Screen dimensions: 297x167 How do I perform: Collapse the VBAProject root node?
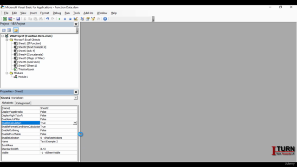pos(2,36)
